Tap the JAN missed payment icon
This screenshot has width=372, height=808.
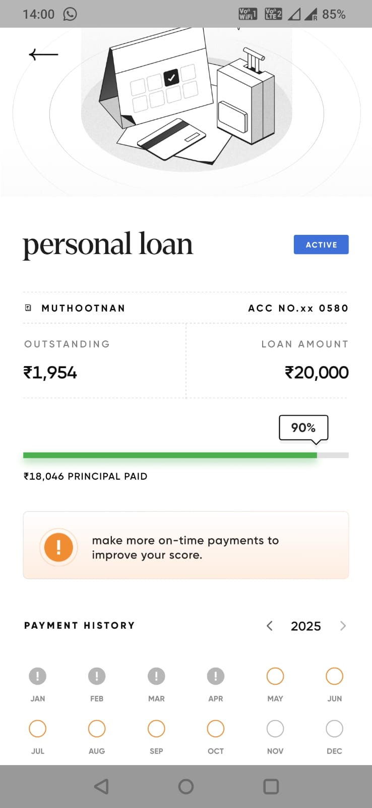[38, 676]
